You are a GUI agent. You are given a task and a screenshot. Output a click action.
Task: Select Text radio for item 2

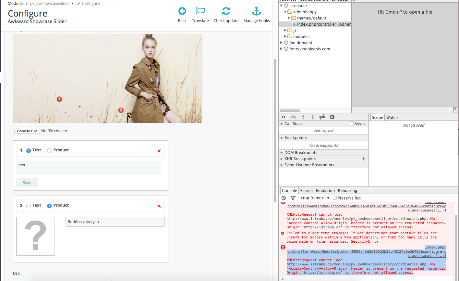click(x=29, y=206)
